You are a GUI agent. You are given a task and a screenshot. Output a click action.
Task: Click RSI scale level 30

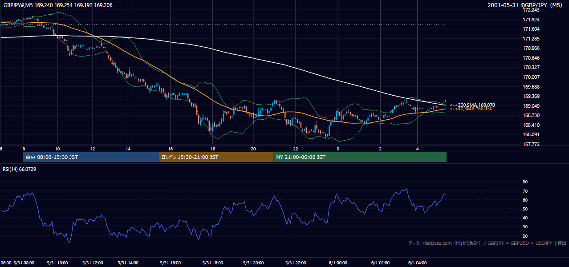(525, 227)
